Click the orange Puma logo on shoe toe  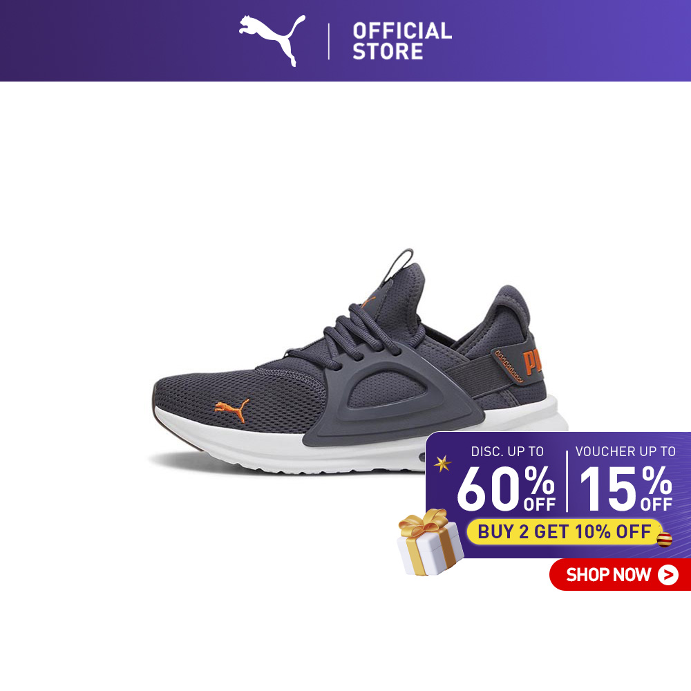231,409
